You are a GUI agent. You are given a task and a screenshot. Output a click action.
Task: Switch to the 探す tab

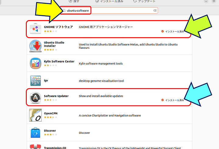[74, 2]
